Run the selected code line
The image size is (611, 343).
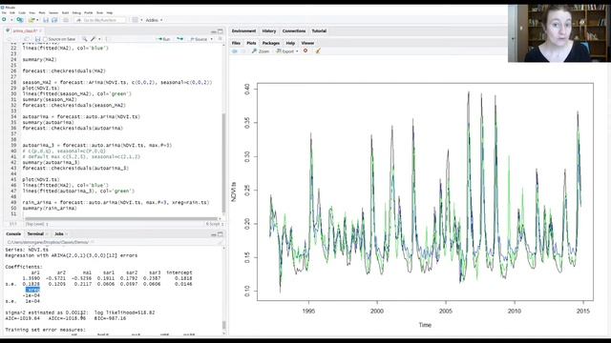163,39
